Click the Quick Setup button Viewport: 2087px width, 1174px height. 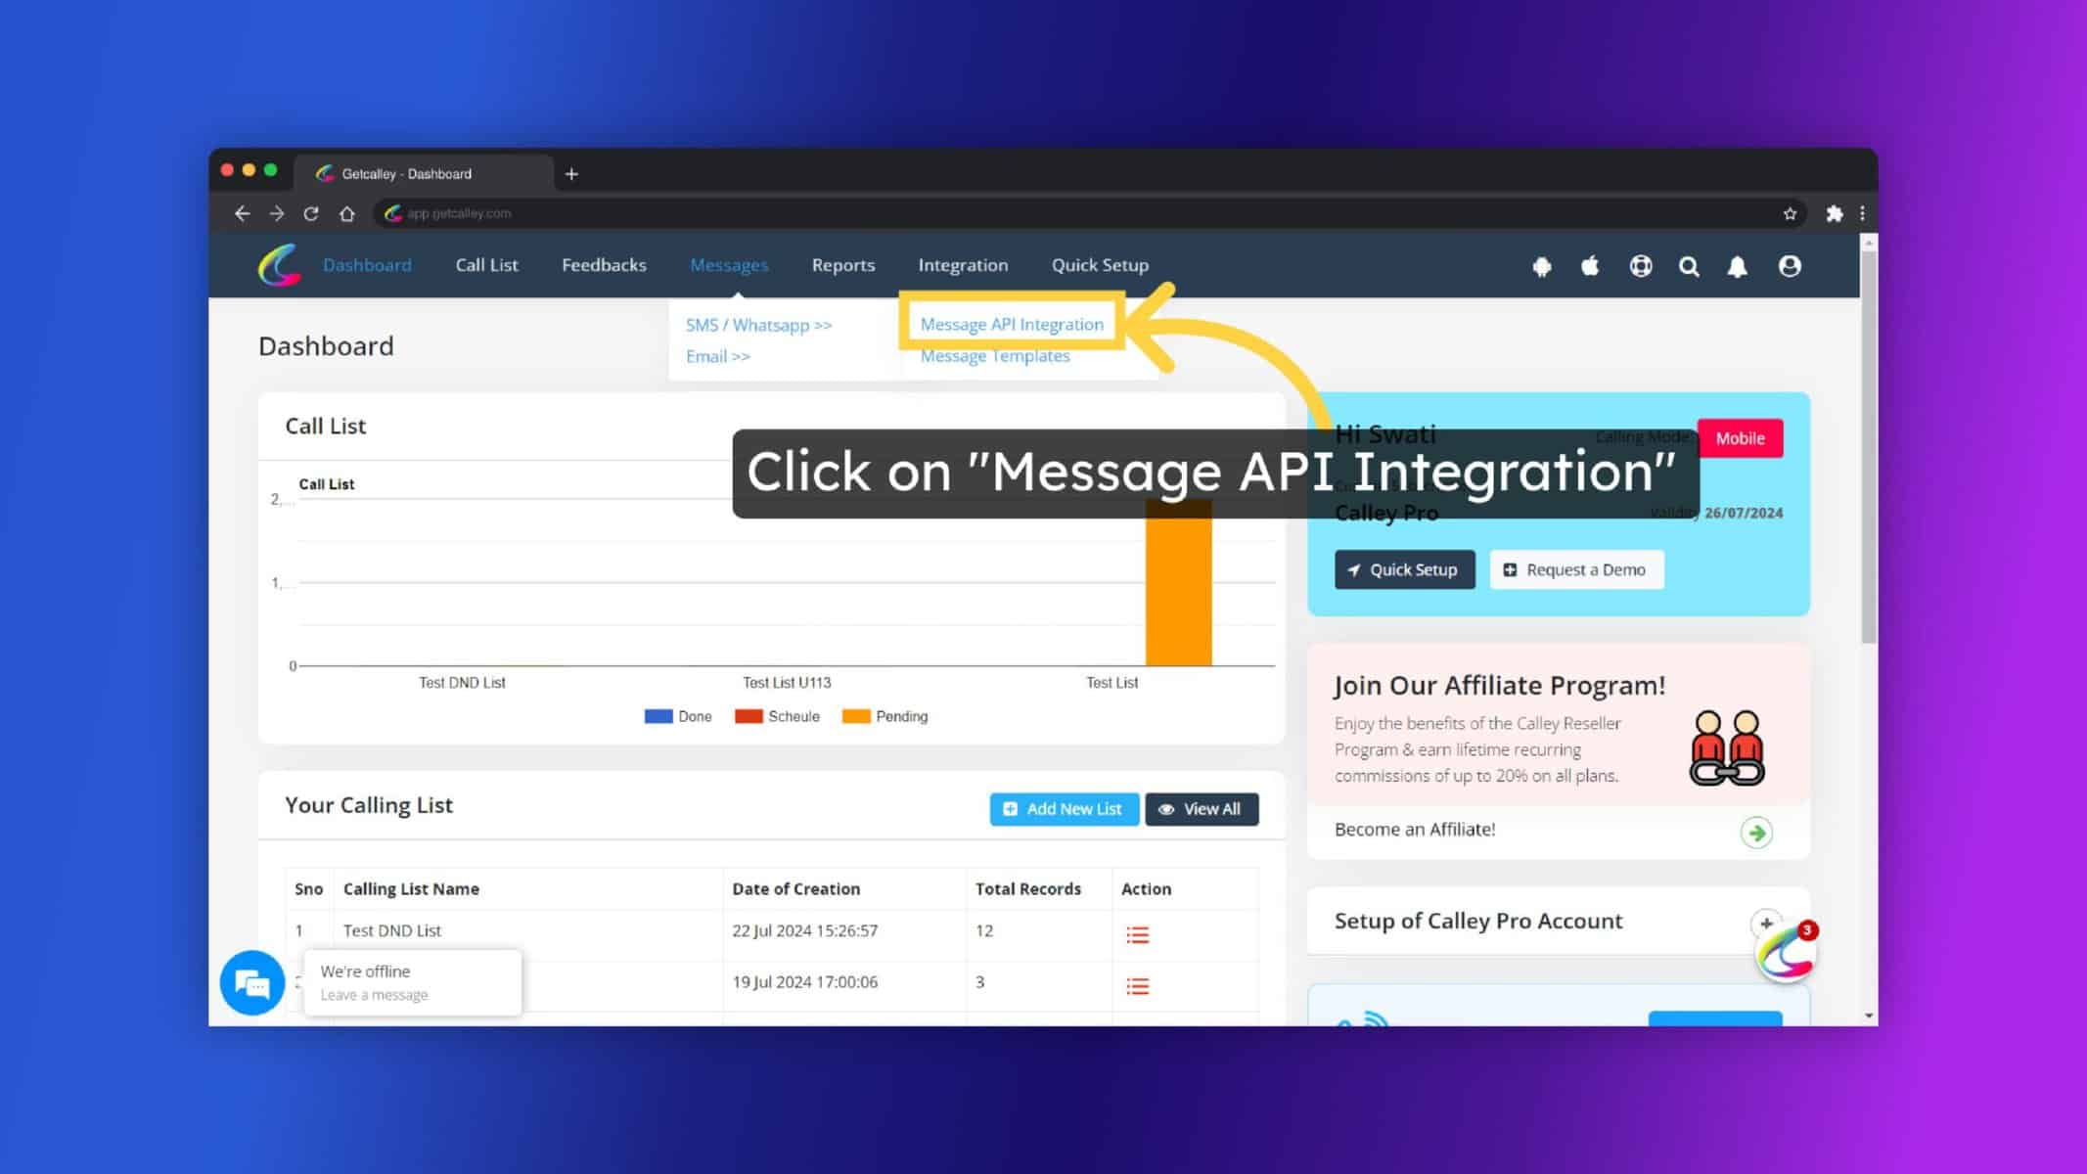[1403, 569]
